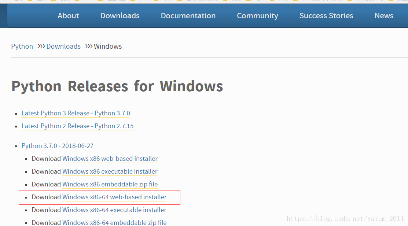This screenshot has width=408, height=226.
Task: Click the CSDN blog watermark link
Action: click(344, 219)
